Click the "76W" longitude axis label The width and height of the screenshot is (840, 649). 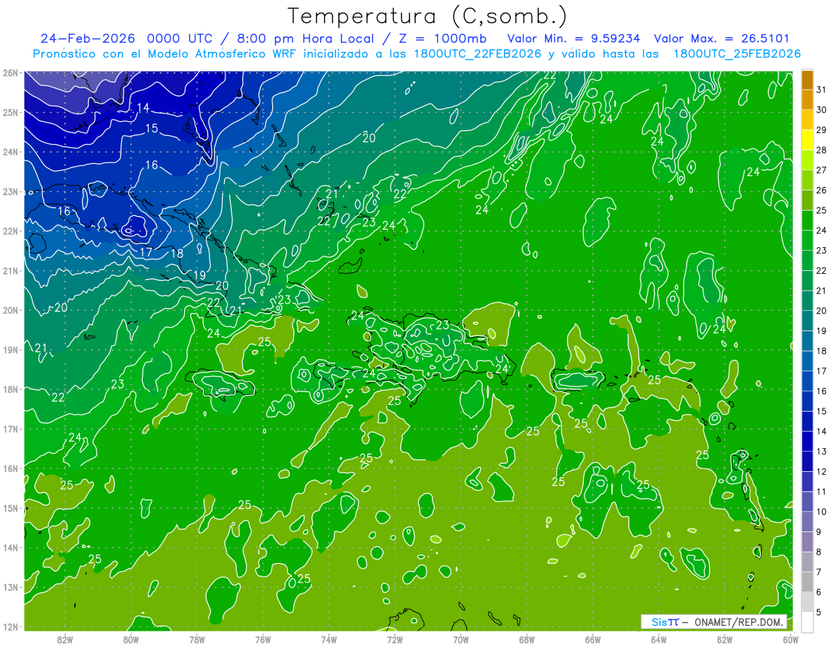coord(262,638)
